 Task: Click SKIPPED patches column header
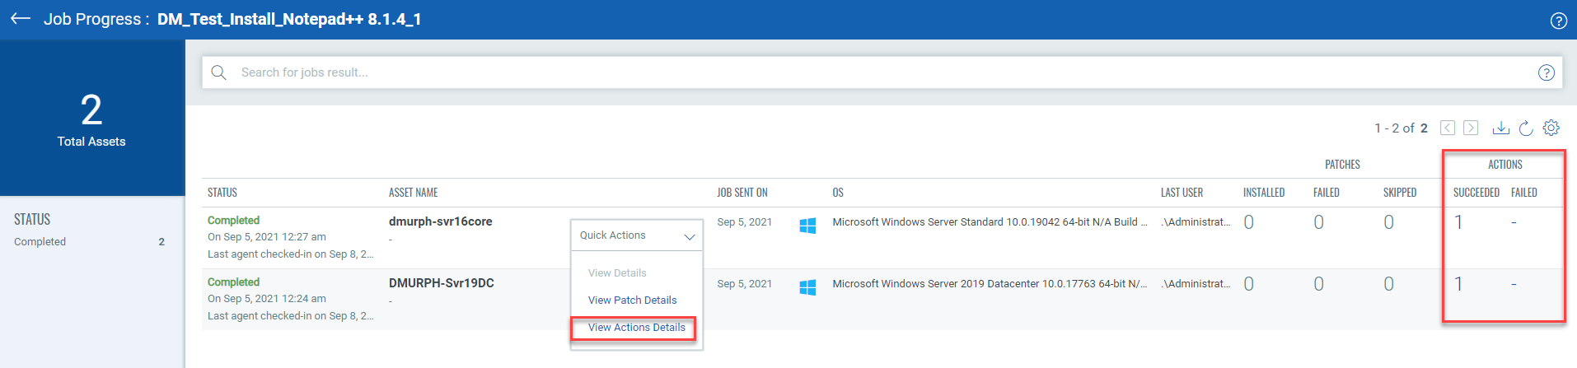coord(1400,193)
